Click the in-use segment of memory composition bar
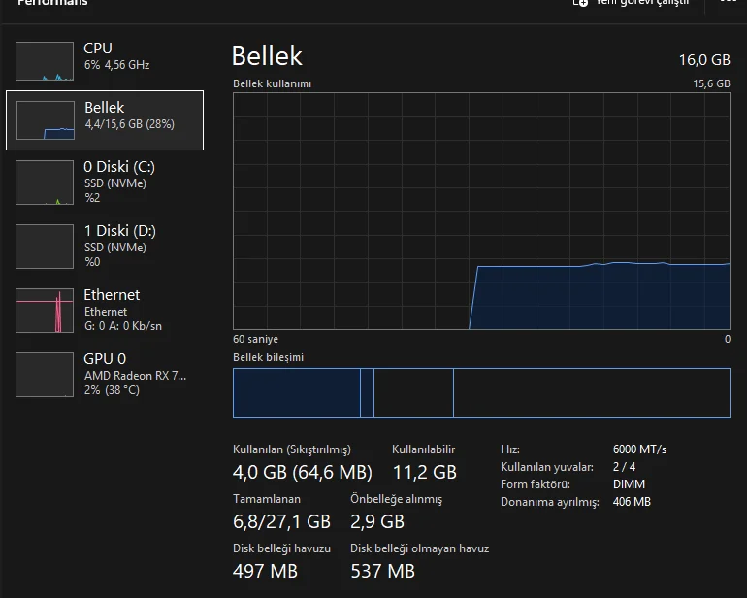Screen dimensions: 747x598 point(296,393)
